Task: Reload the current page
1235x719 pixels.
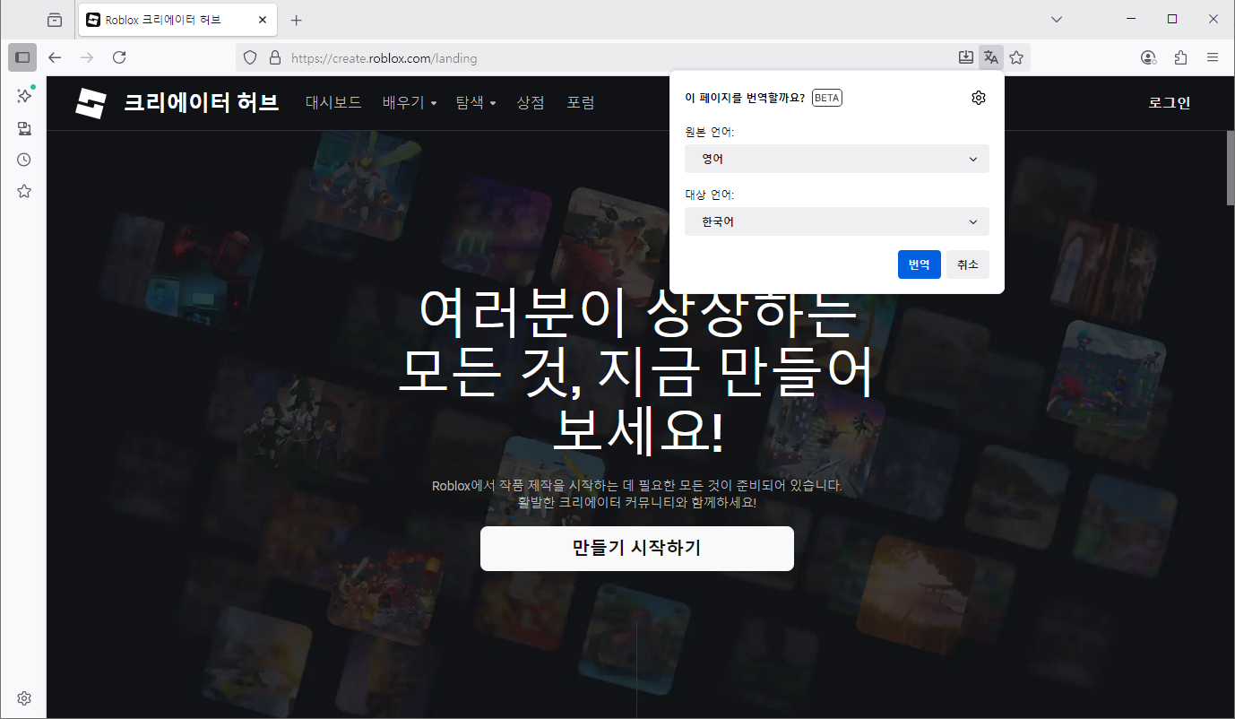Action: [119, 57]
